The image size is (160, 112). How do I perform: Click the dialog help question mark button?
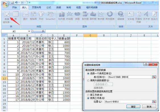(x=146, y=64)
